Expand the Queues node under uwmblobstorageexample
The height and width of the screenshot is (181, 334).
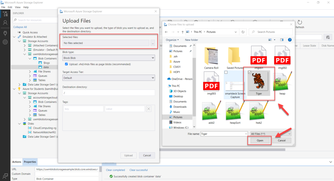tap(30, 76)
